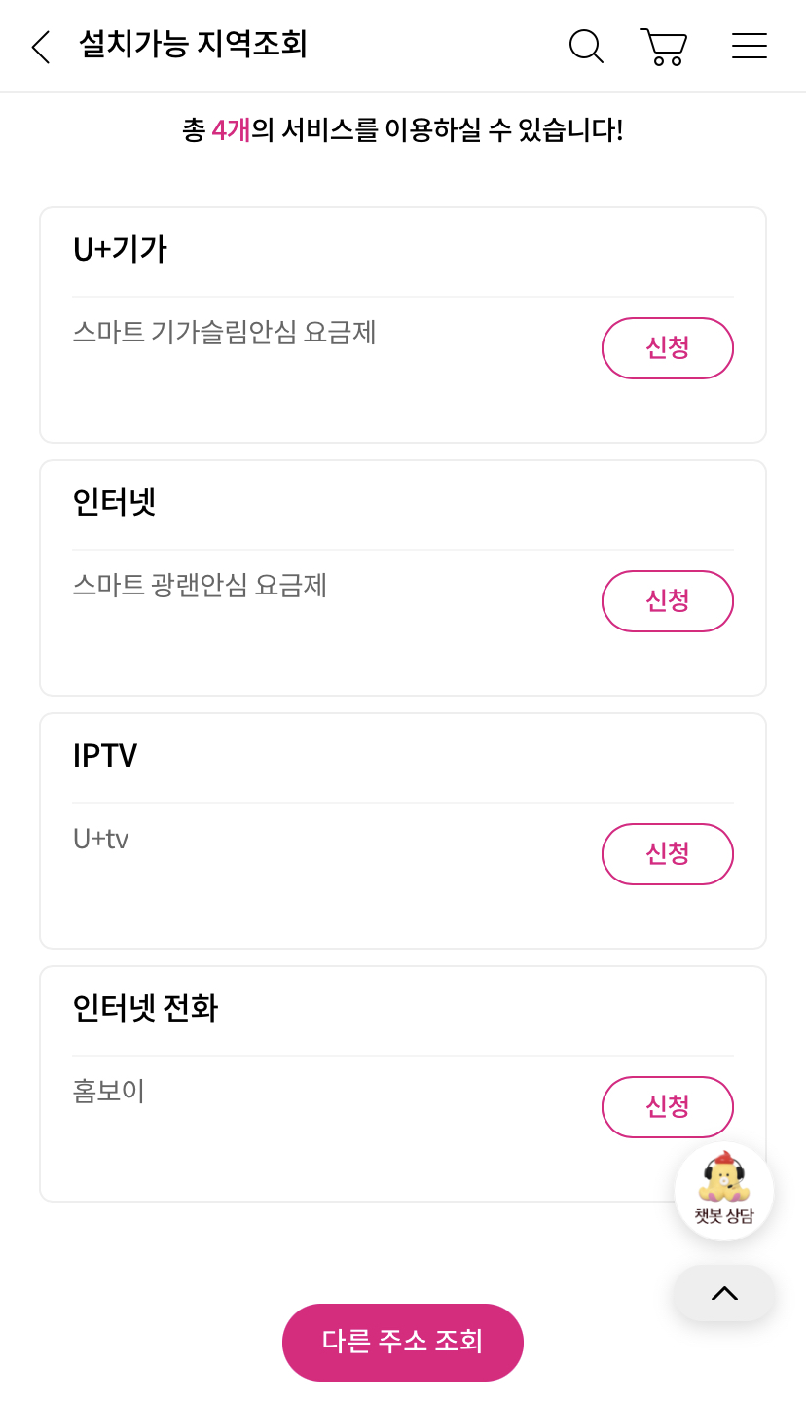
Task: Select the 인터넷 card heading
Action: (114, 503)
